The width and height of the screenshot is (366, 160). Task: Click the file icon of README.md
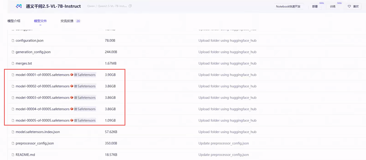[x=13, y=155]
